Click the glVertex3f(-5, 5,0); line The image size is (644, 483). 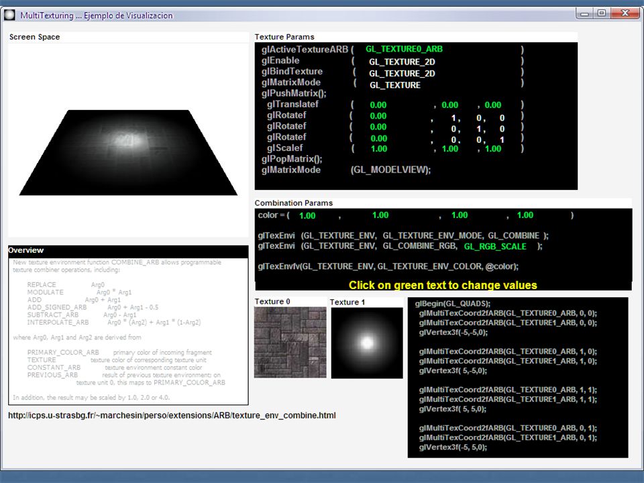(453, 447)
